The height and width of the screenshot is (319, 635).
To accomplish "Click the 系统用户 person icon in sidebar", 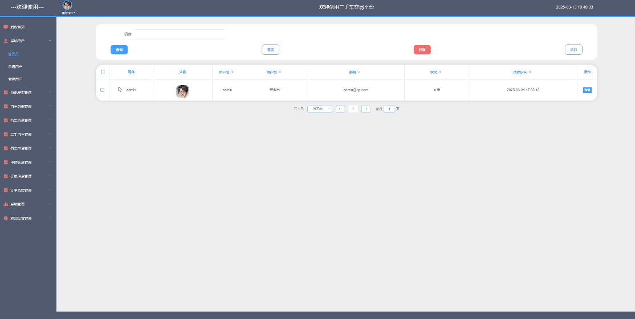I will (6, 41).
